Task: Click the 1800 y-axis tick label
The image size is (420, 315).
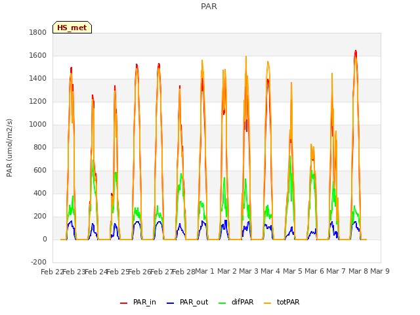Action: (x=38, y=32)
